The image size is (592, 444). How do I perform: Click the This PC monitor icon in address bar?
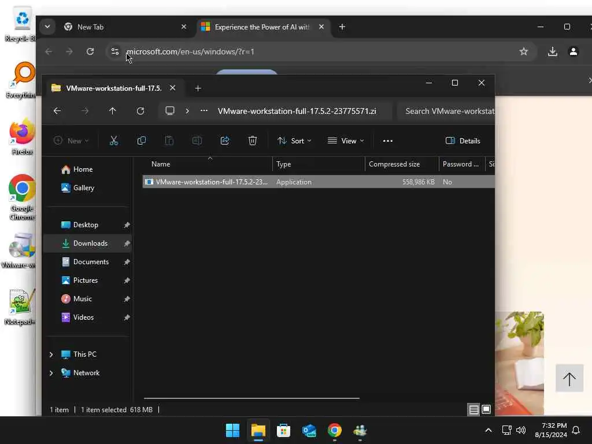170,110
